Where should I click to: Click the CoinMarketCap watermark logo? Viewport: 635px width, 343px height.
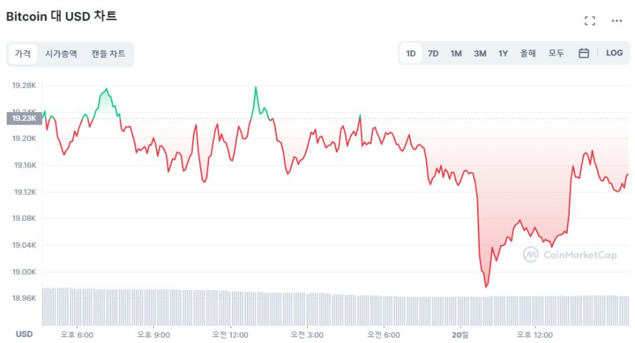click(569, 254)
